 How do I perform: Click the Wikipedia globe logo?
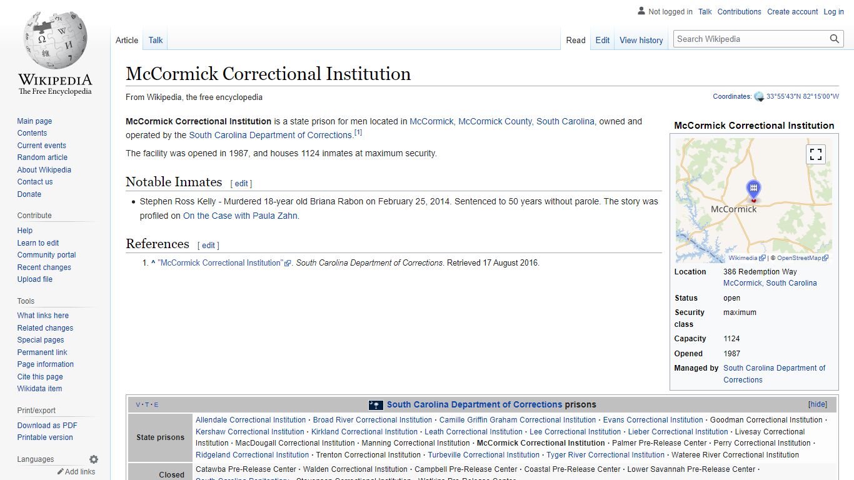tap(55, 39)
